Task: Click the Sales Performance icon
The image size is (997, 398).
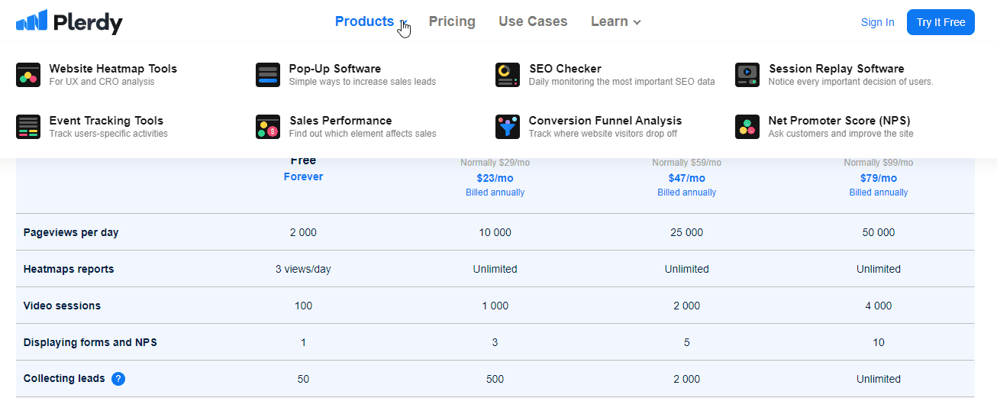Action: [268, 127]
